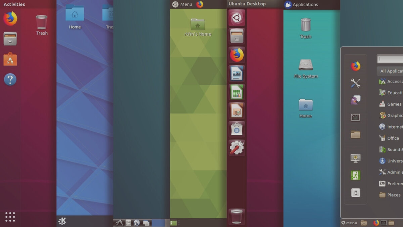This screenshot has height=227, width=403.
Task: Select File System icon on Xfce desktop
Action: (x=306, y=69)
